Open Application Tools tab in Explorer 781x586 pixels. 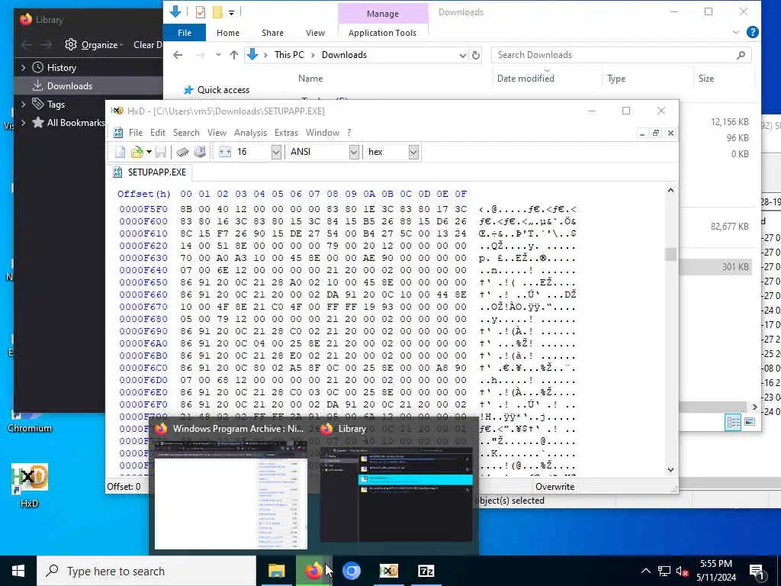tap(383, 33)
